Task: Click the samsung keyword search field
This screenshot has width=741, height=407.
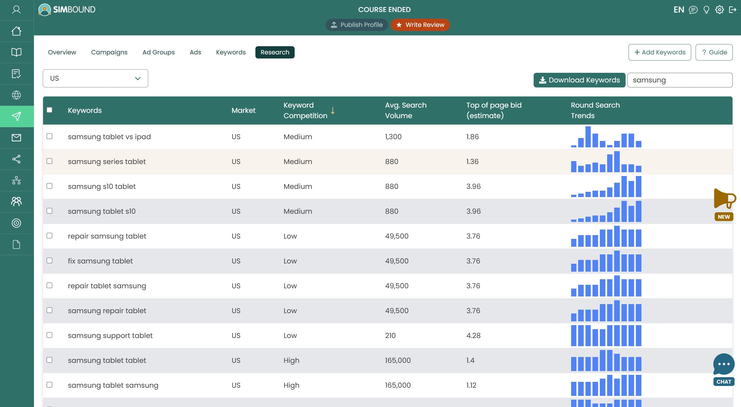Action: [x=679, y=80]
